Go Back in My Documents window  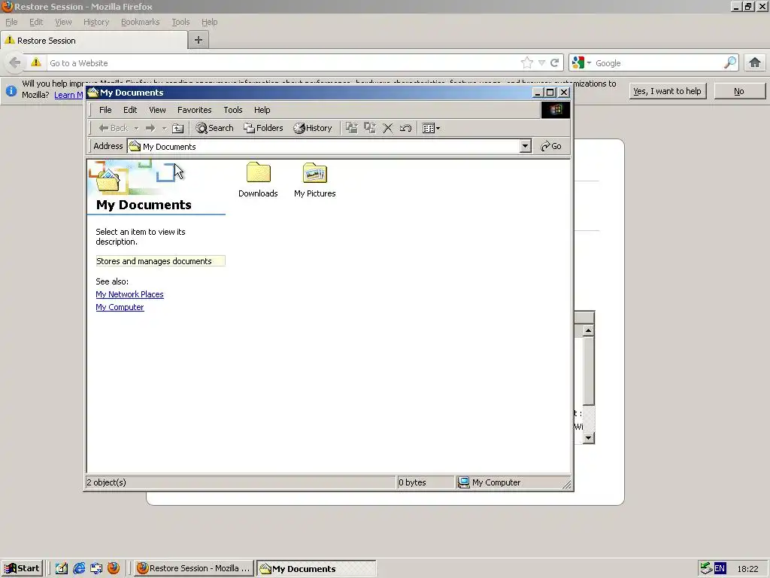114,128
